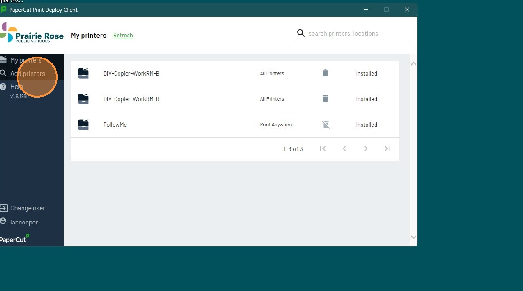Click All Printers label for DIV-Copier-WorkRM-B

(x=272, y=73)
